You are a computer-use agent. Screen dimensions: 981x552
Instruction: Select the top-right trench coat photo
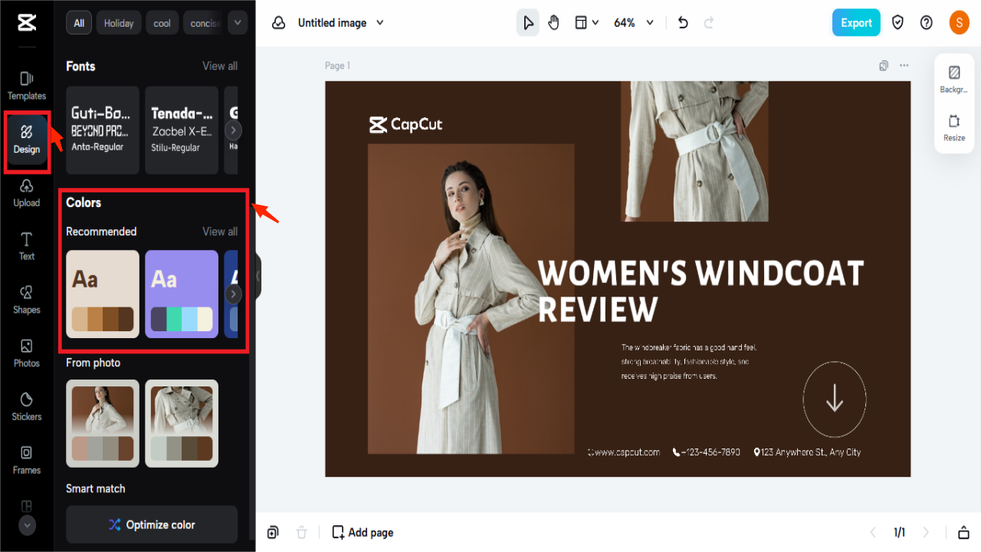(x=694, y=151)
